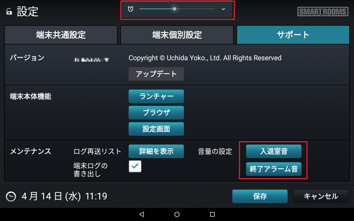Image resolution: width=354 pixels, height=221 pixels.
Task: Toggle the 端末ログの書き出し checkbox
Action: (x=135, y=166)
